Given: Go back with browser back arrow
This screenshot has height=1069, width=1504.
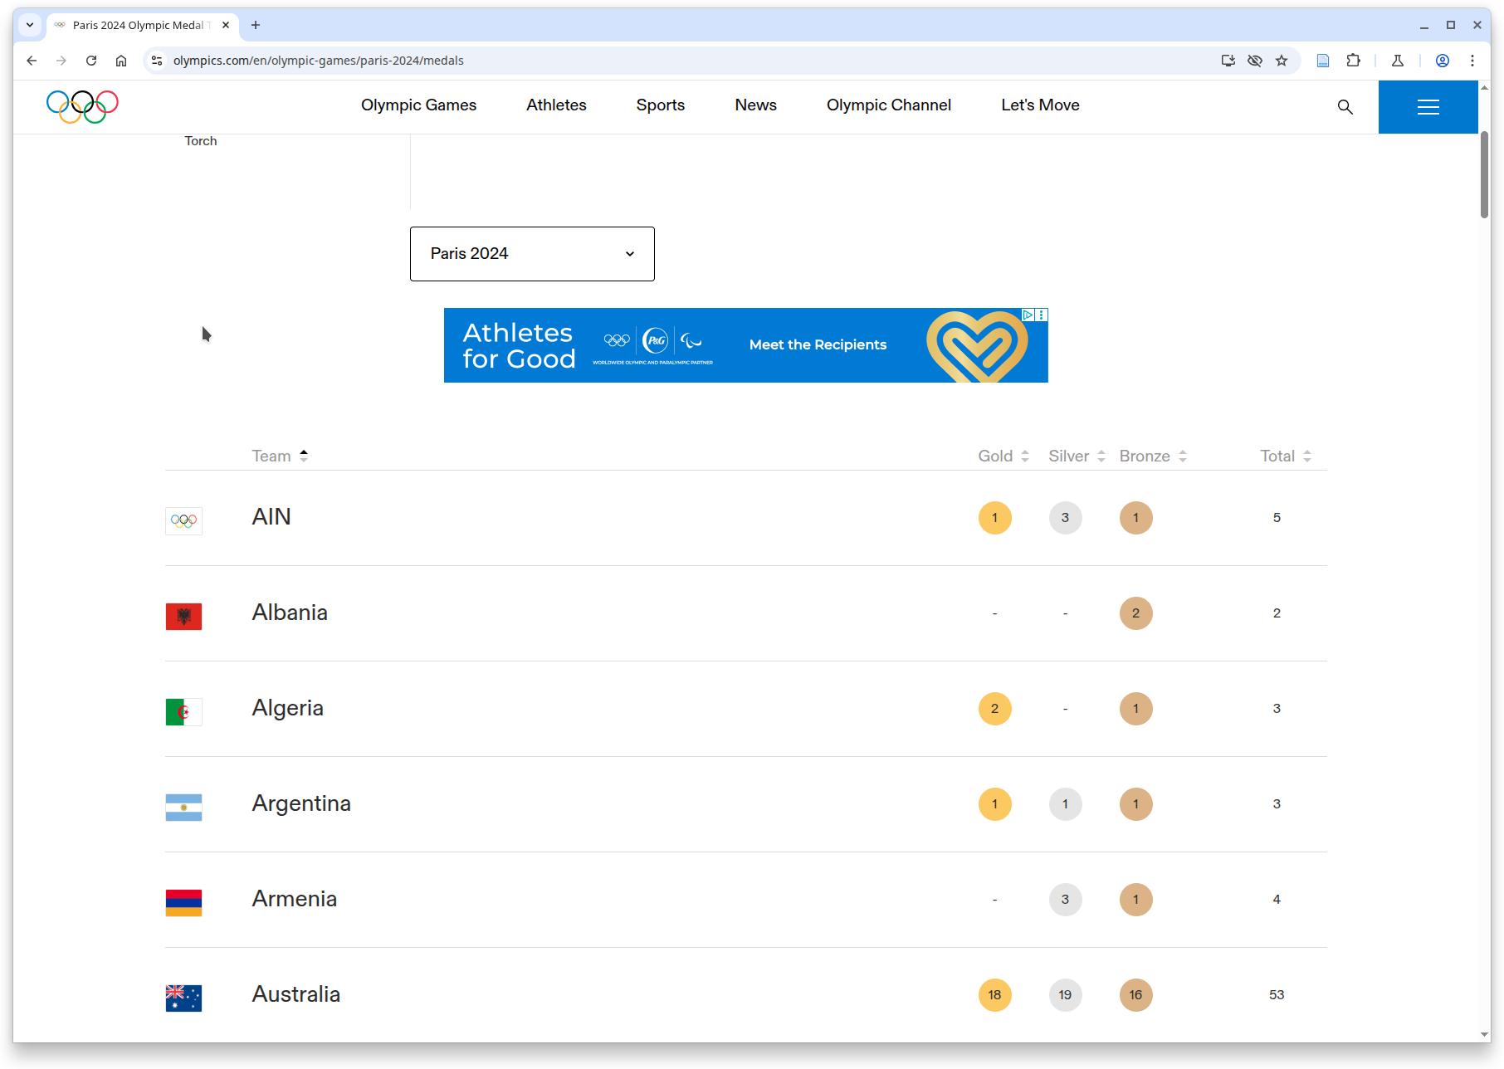Looking at the screenshot, I should (x=32, y=61).
